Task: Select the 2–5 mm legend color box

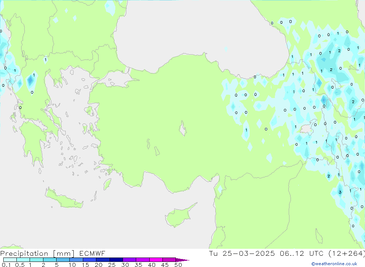Action: [x=50, y=260]
